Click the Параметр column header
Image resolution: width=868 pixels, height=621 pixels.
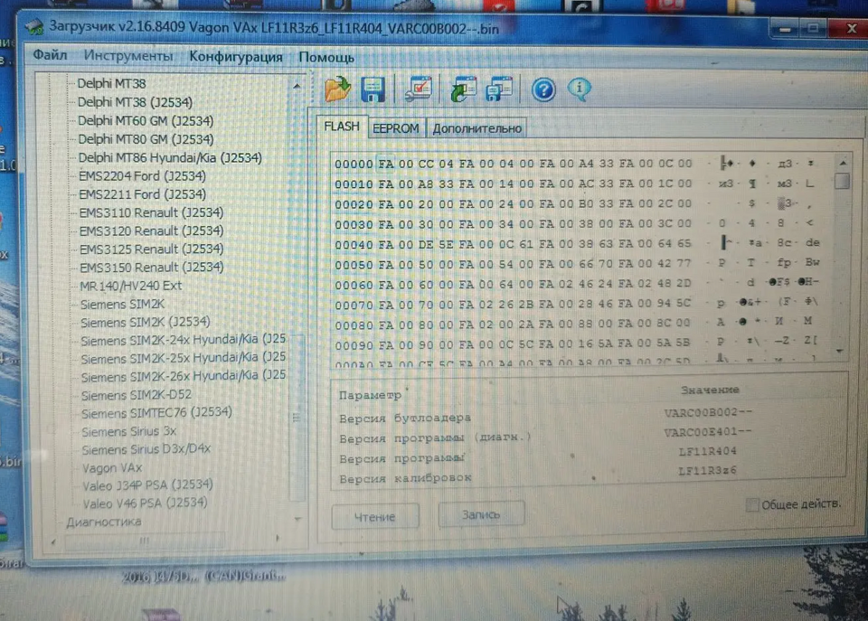370,395
